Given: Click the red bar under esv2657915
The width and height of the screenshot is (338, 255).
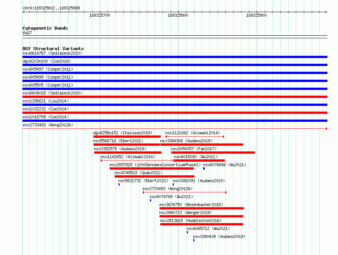Looking at the screenshot, I should (x=152, y=168).
